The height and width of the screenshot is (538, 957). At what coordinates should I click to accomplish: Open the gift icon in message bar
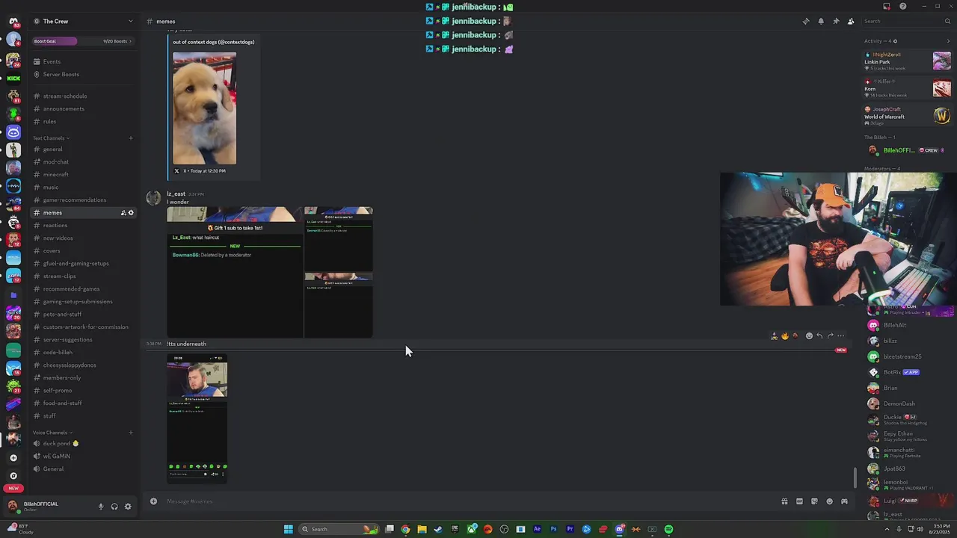tap(784, 501)
